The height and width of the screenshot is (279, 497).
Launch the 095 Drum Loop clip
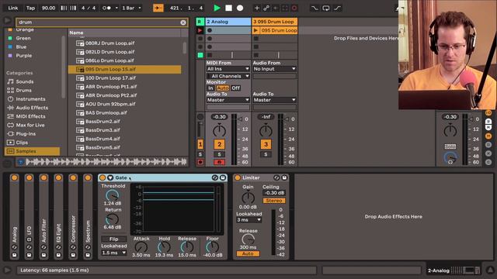[255, 30]
